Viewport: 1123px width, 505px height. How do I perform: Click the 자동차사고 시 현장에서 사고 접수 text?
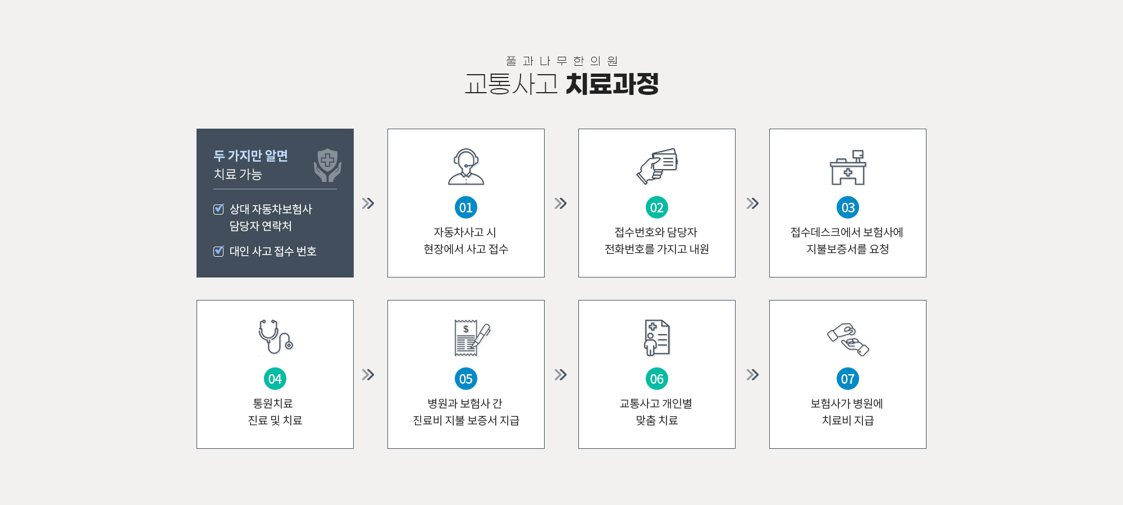(466, 240)
